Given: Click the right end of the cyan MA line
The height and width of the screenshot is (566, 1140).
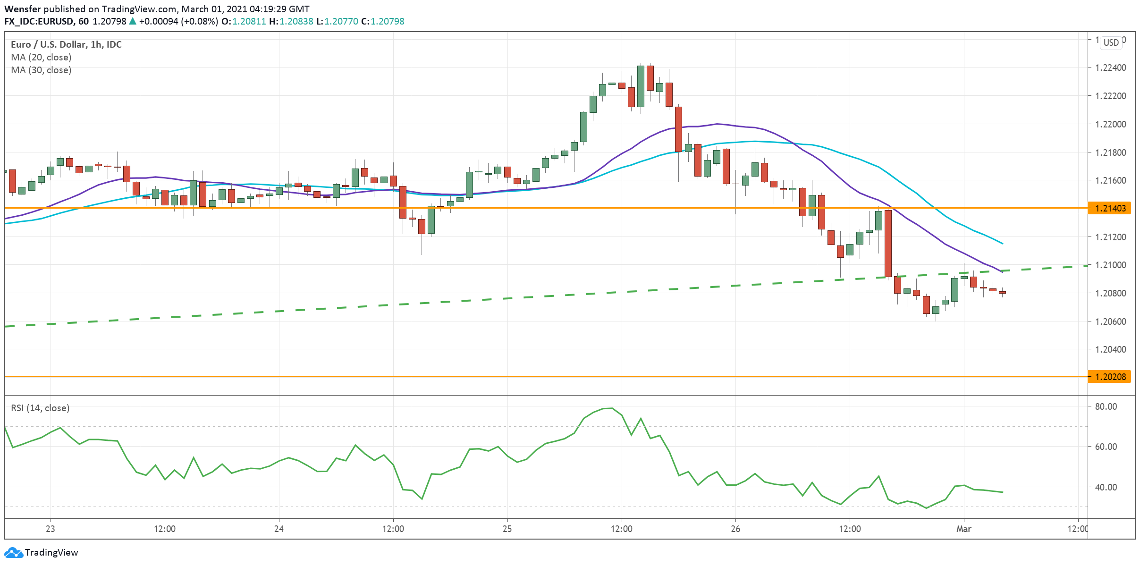Looking at the screenshot, I should [x=1002, y=243].
